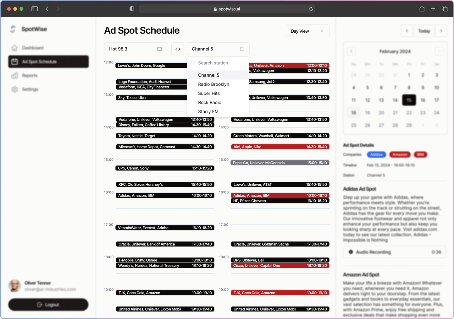Viewport: 454px width, 319px height.
Task: Open Hot 98.3 Lowe's, John Deere, Google spot
Action: point(151,65)
